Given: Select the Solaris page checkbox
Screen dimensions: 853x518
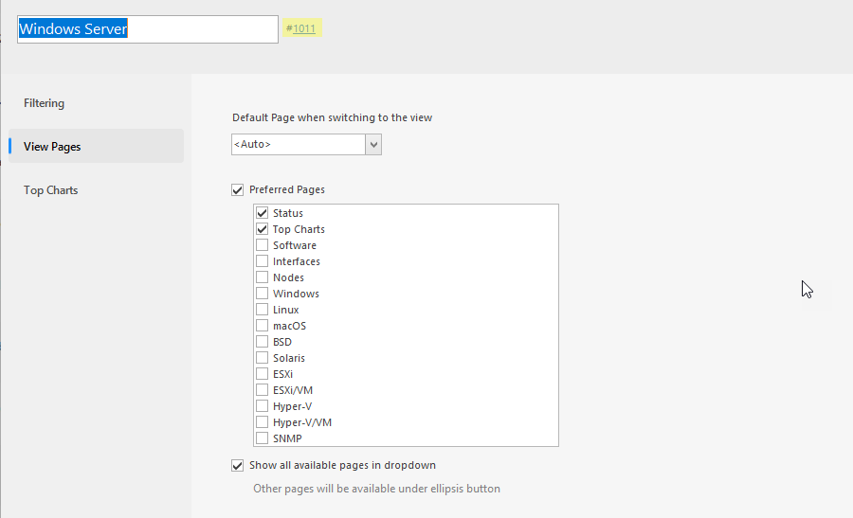Looking at the screenshot, I should pos(263,358).
